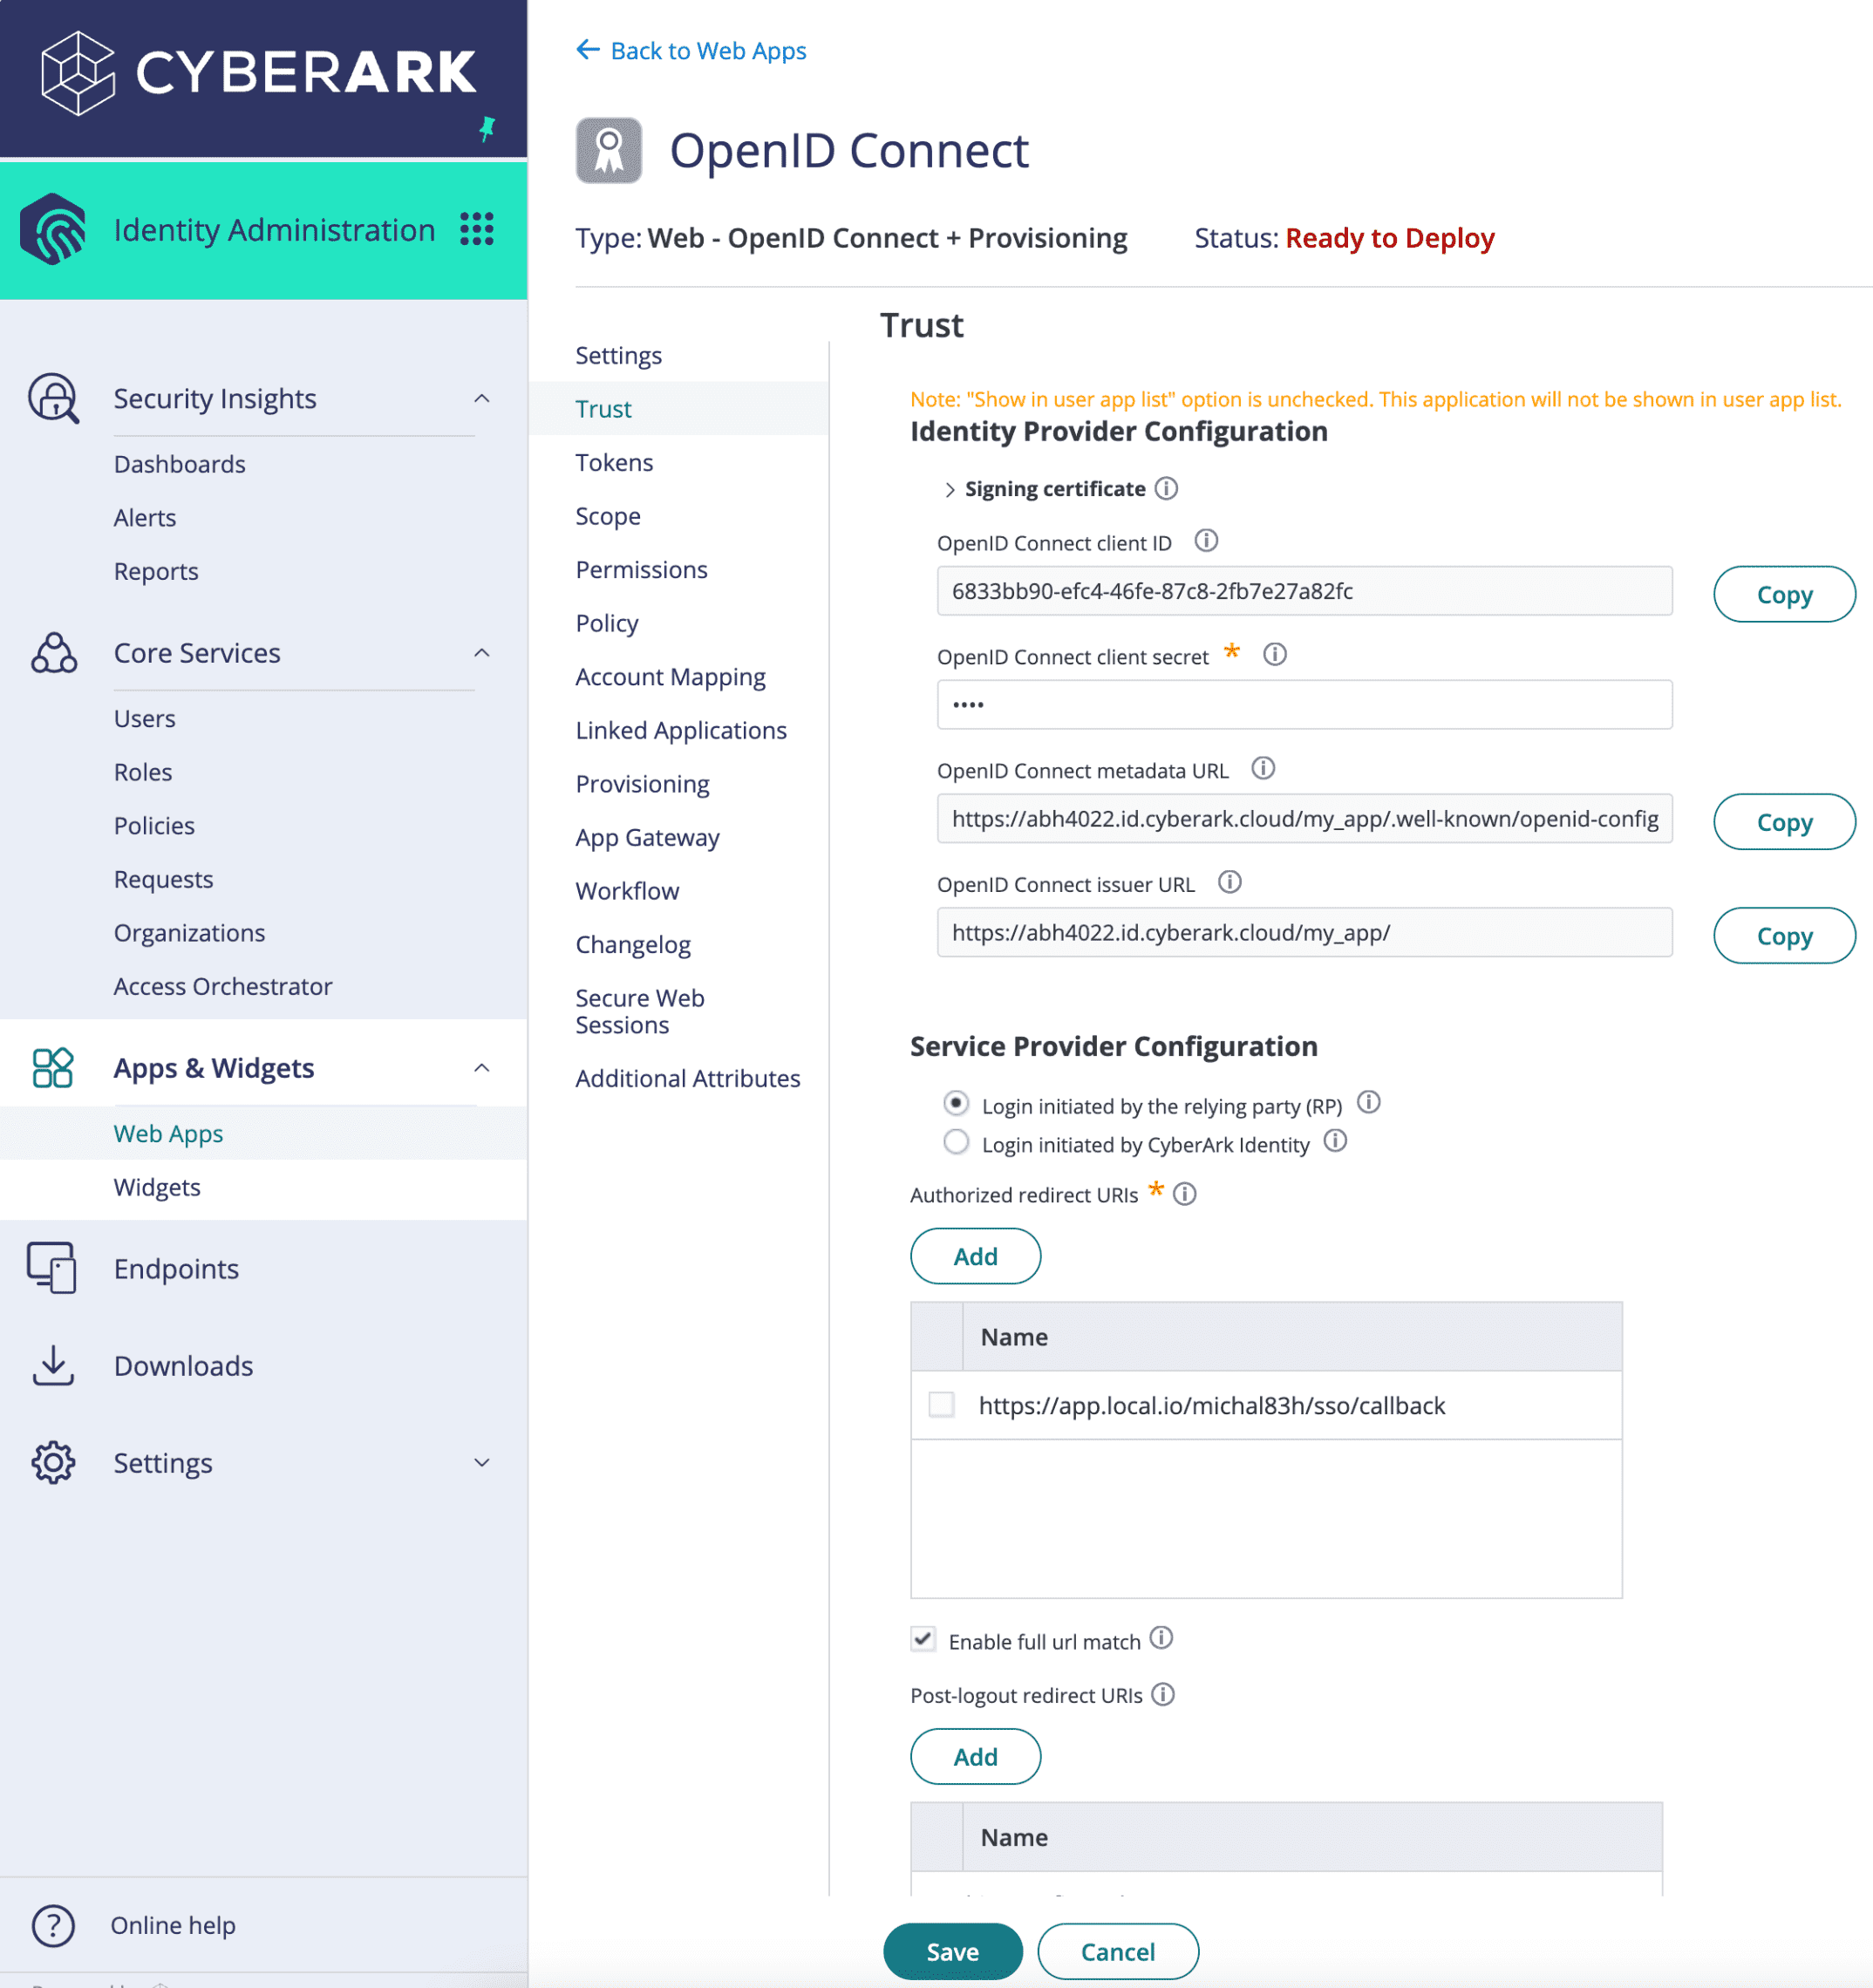
Task: Show info for Post-logout redirect URIs
Action: point(1163,1694)
